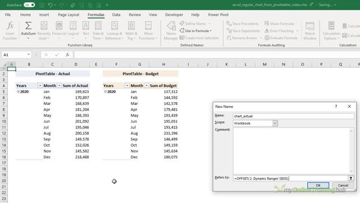Click the formula bar fx icon
Image resolution: width=360 pixels, height=203 pixels.
point(67,55)
